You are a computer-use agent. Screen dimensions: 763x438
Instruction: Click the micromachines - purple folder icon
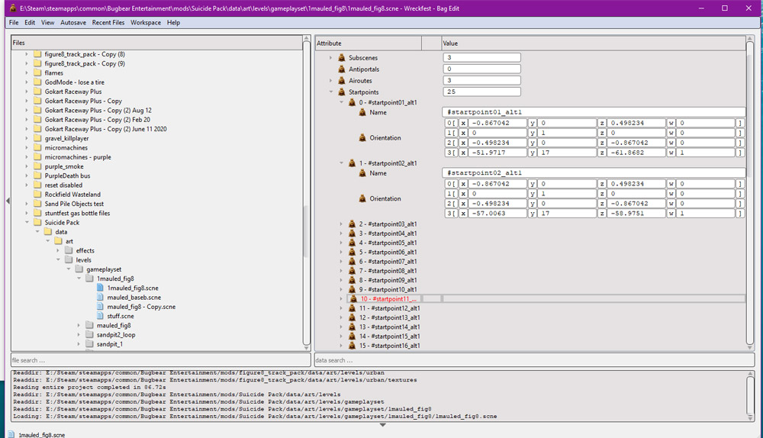37,156
